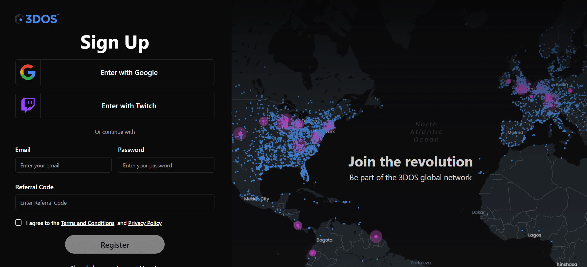The image size is (587, 267).
Task: Click the Google logo icon
Action: (28, 72)
